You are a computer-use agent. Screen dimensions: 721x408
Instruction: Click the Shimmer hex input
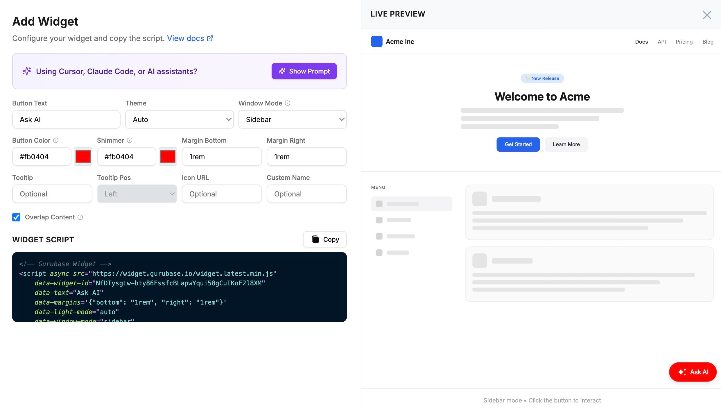tap(127, 157)
